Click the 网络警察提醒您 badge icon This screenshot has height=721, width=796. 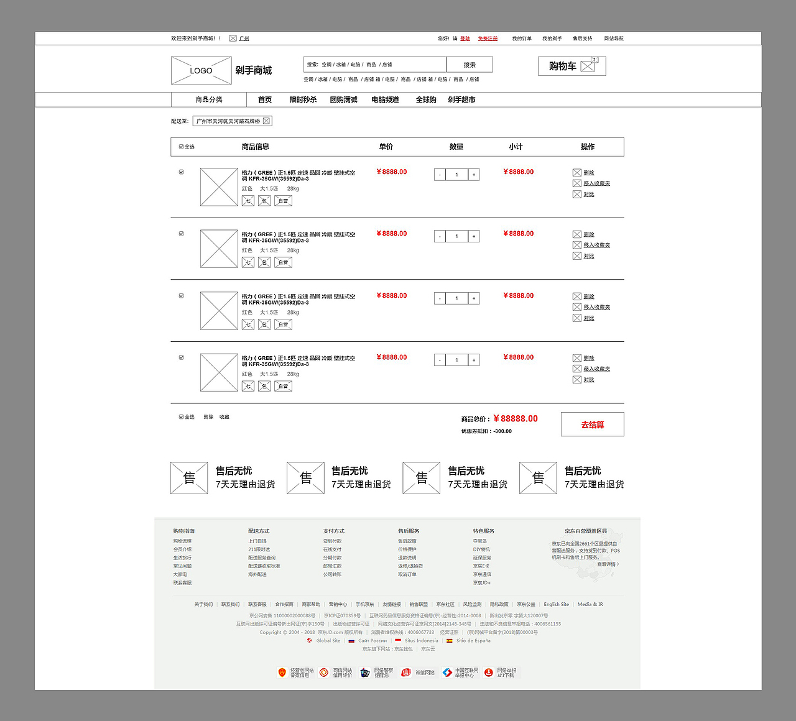pos(365,673)
